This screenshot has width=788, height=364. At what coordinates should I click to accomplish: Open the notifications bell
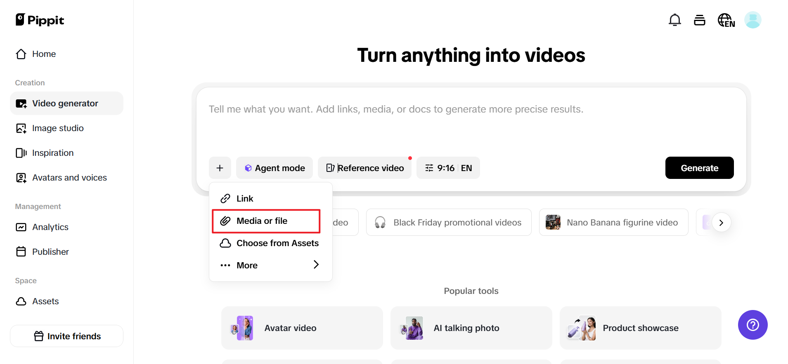point(674,20)
